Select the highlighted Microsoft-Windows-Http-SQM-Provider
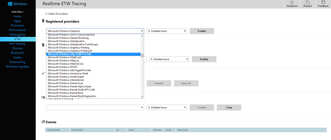 pyautogui.click(x=94, y=54)
